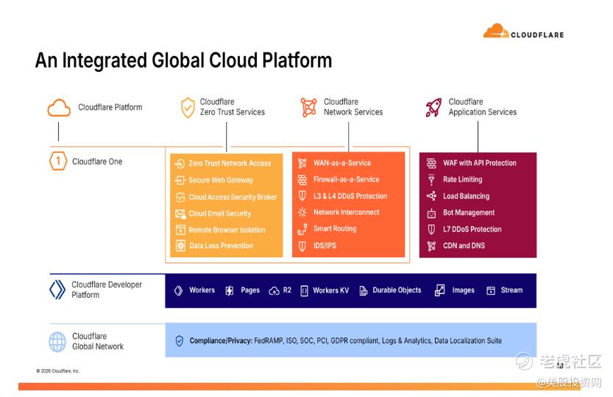Click the Pages lightning icon

point(230,290)
